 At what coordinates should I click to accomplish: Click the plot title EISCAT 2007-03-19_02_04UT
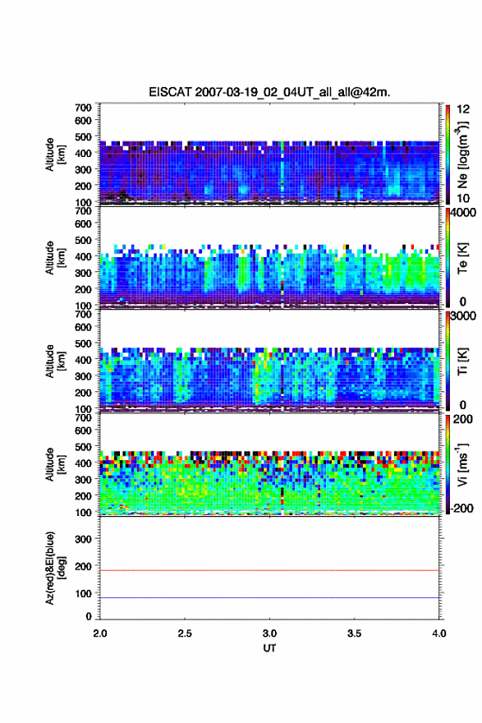pyautogui.click(x=269, y=92)
